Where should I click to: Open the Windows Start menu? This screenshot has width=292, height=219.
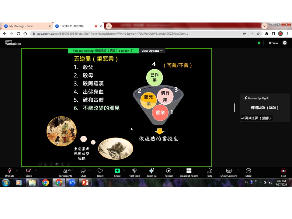tap(6, 183)
